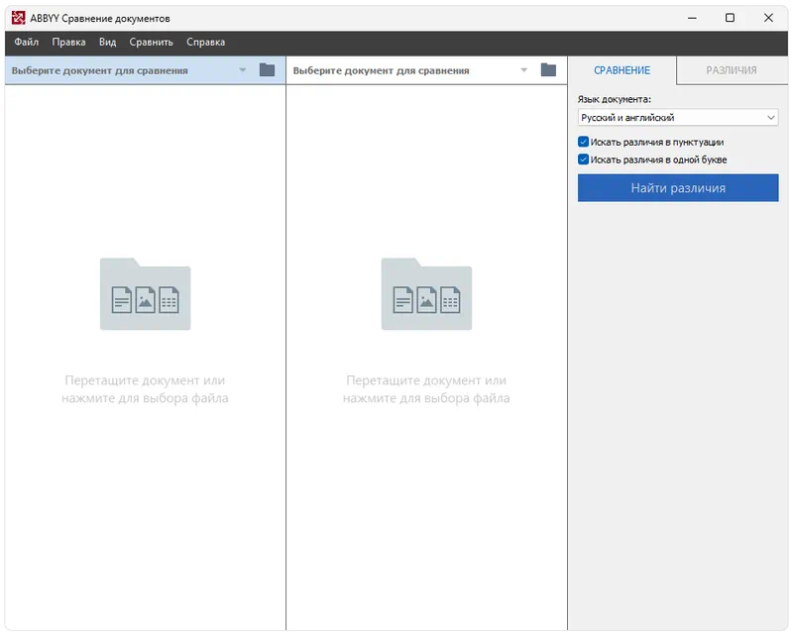Open the Правка menu
Viewport: 793px width, 636px height.
68,43
